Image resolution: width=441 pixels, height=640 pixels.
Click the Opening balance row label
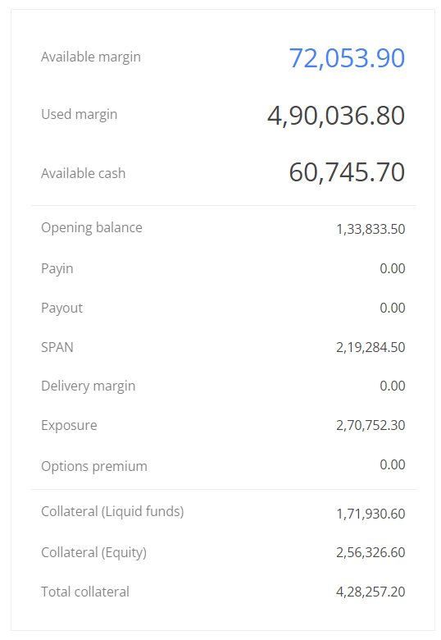[x=92, y=228]
